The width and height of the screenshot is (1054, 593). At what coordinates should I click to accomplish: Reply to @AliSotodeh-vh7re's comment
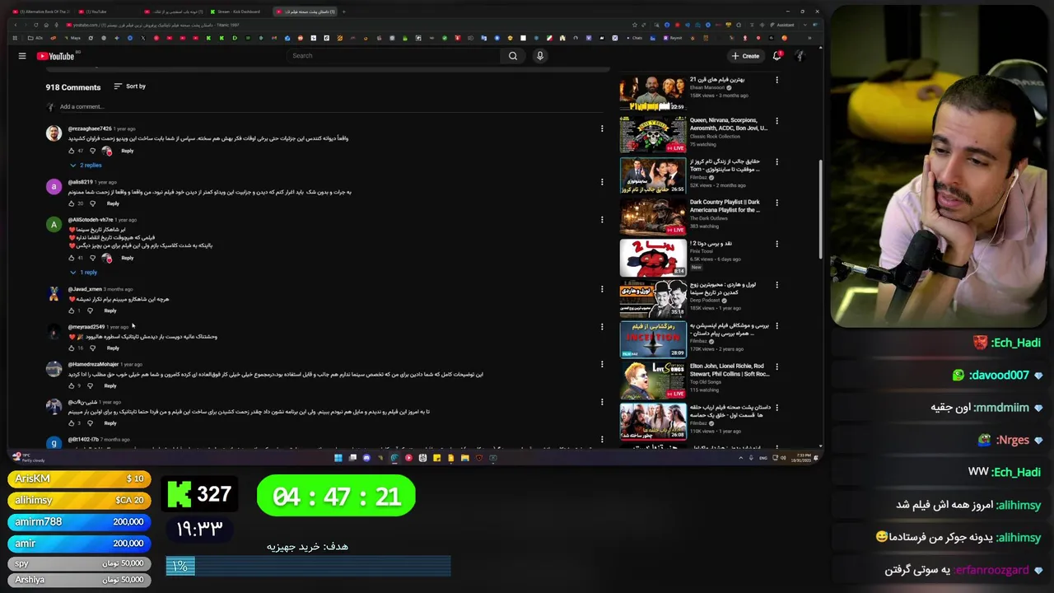[x=127, y=258]
